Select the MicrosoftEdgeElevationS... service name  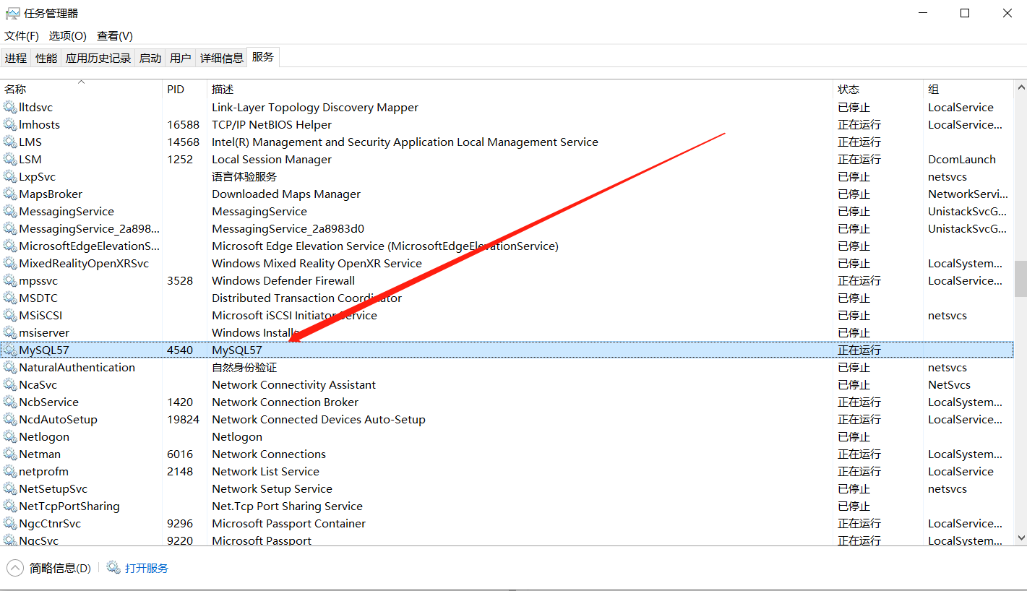90,246
